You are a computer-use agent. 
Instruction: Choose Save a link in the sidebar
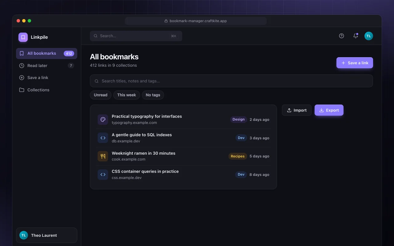tap(46, 78)
